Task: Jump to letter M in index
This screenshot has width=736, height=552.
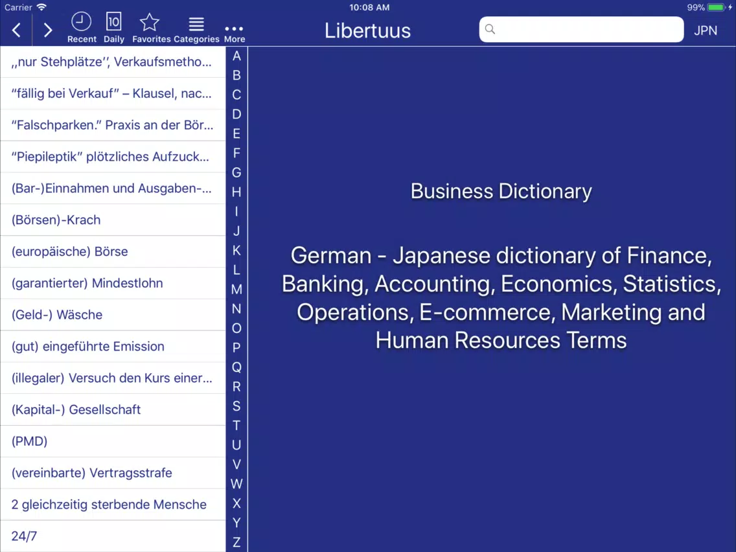Action: pos(236,290)
